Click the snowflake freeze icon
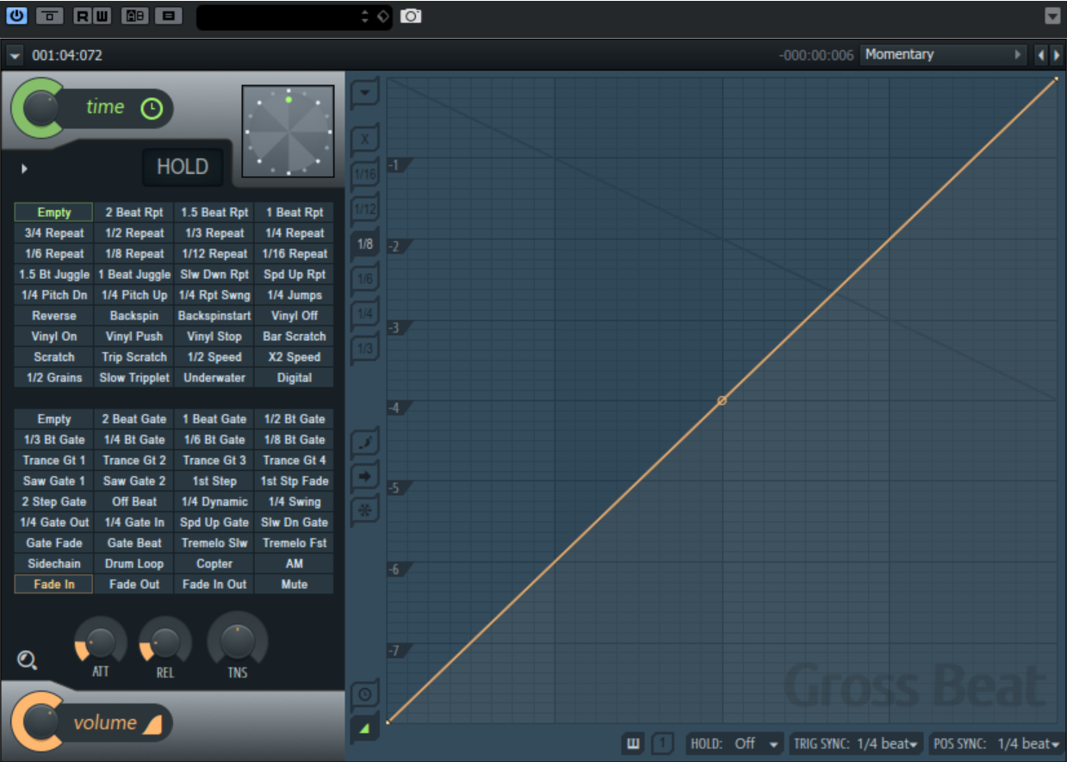This screenshot has height=762, width=1067. pyautogui.click(x=365, y=510)
